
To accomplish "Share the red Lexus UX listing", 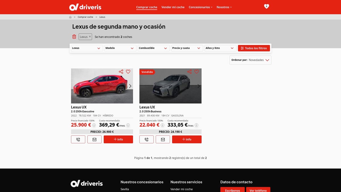I will point(121,72).
